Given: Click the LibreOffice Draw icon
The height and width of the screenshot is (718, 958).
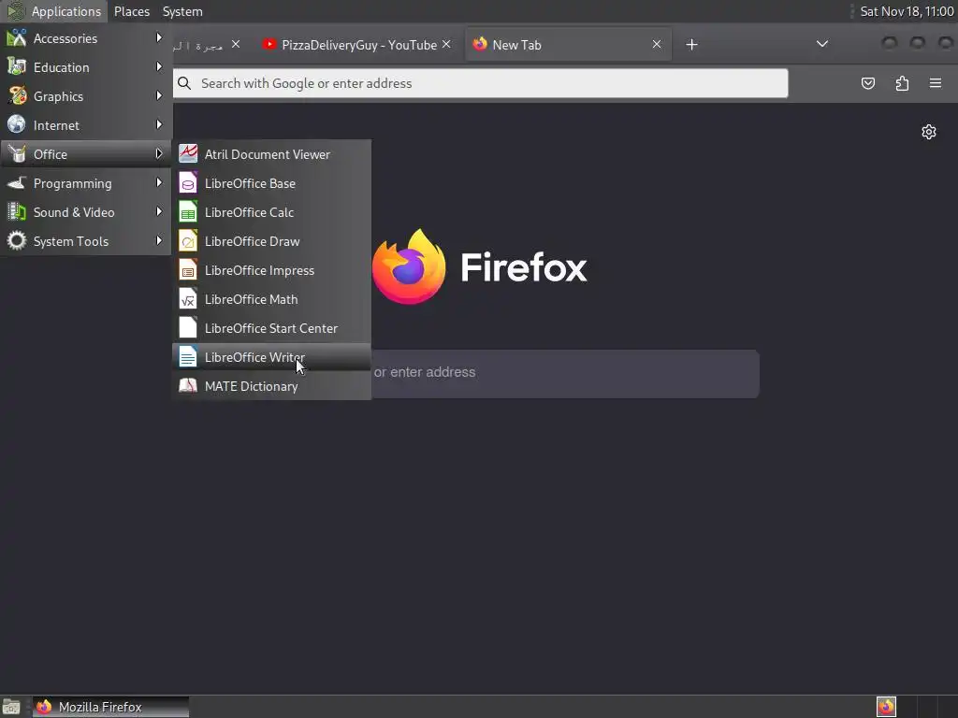Looking at the screenshot, I should [x=187, y=241].
